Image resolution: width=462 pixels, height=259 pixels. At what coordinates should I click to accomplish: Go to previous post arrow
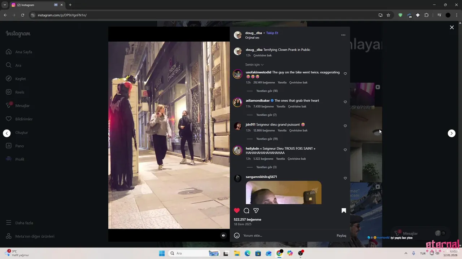point(7,133)
